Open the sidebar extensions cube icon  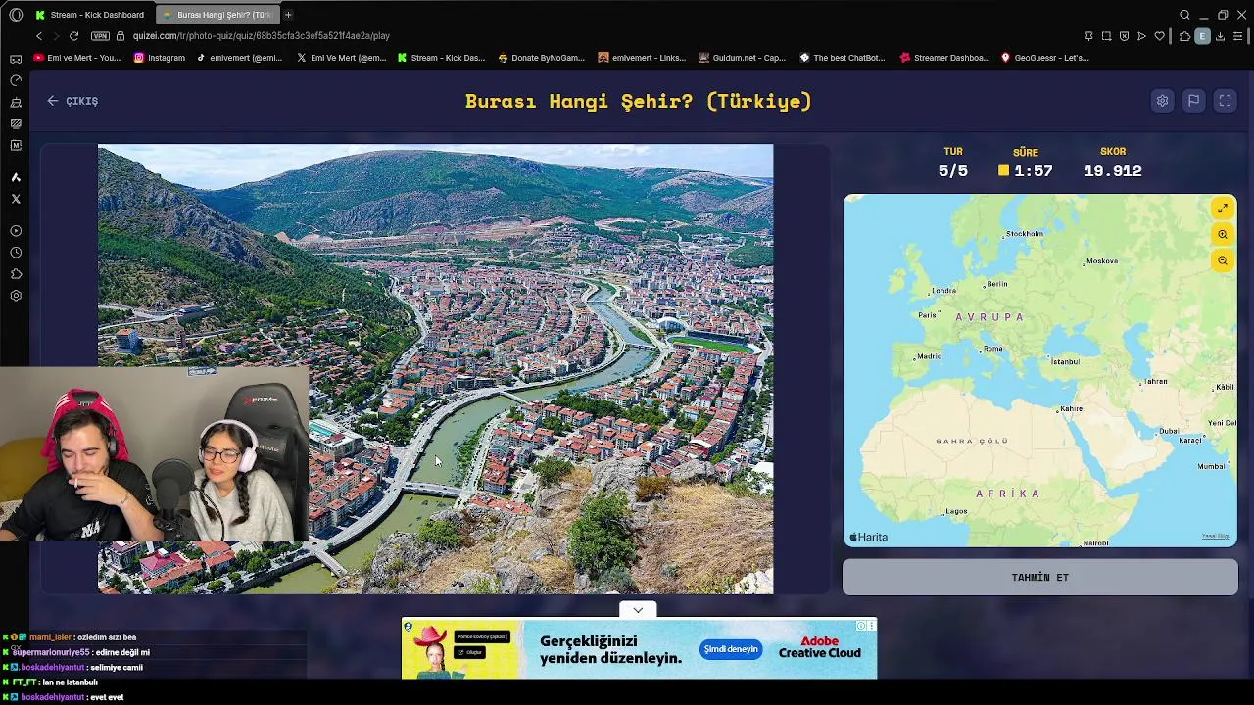16,274
